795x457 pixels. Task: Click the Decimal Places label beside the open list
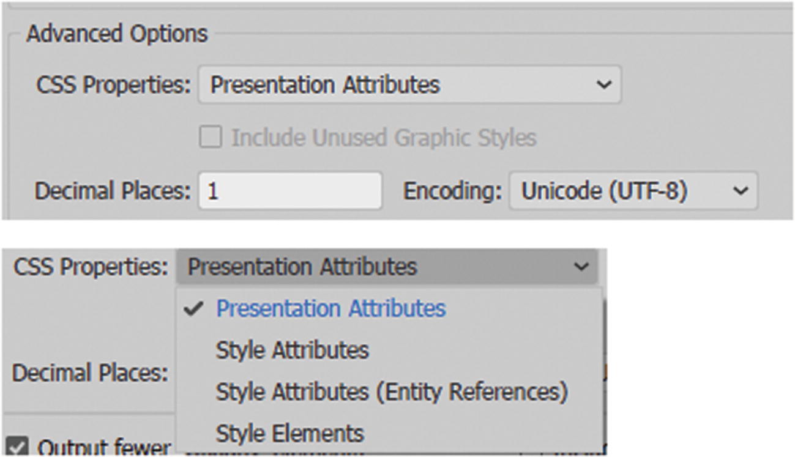pos(90,373)
